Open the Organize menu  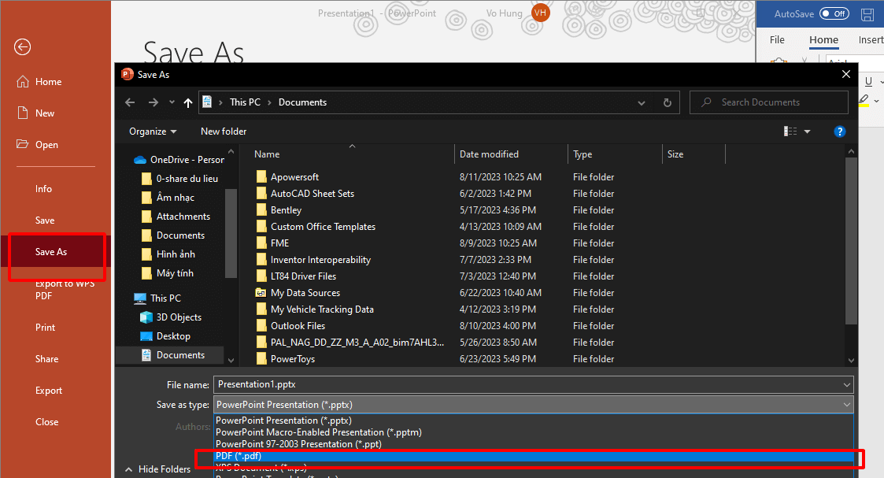(153, 132)
